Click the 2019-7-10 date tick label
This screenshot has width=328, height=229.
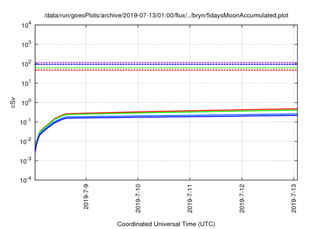click(138, 198)
